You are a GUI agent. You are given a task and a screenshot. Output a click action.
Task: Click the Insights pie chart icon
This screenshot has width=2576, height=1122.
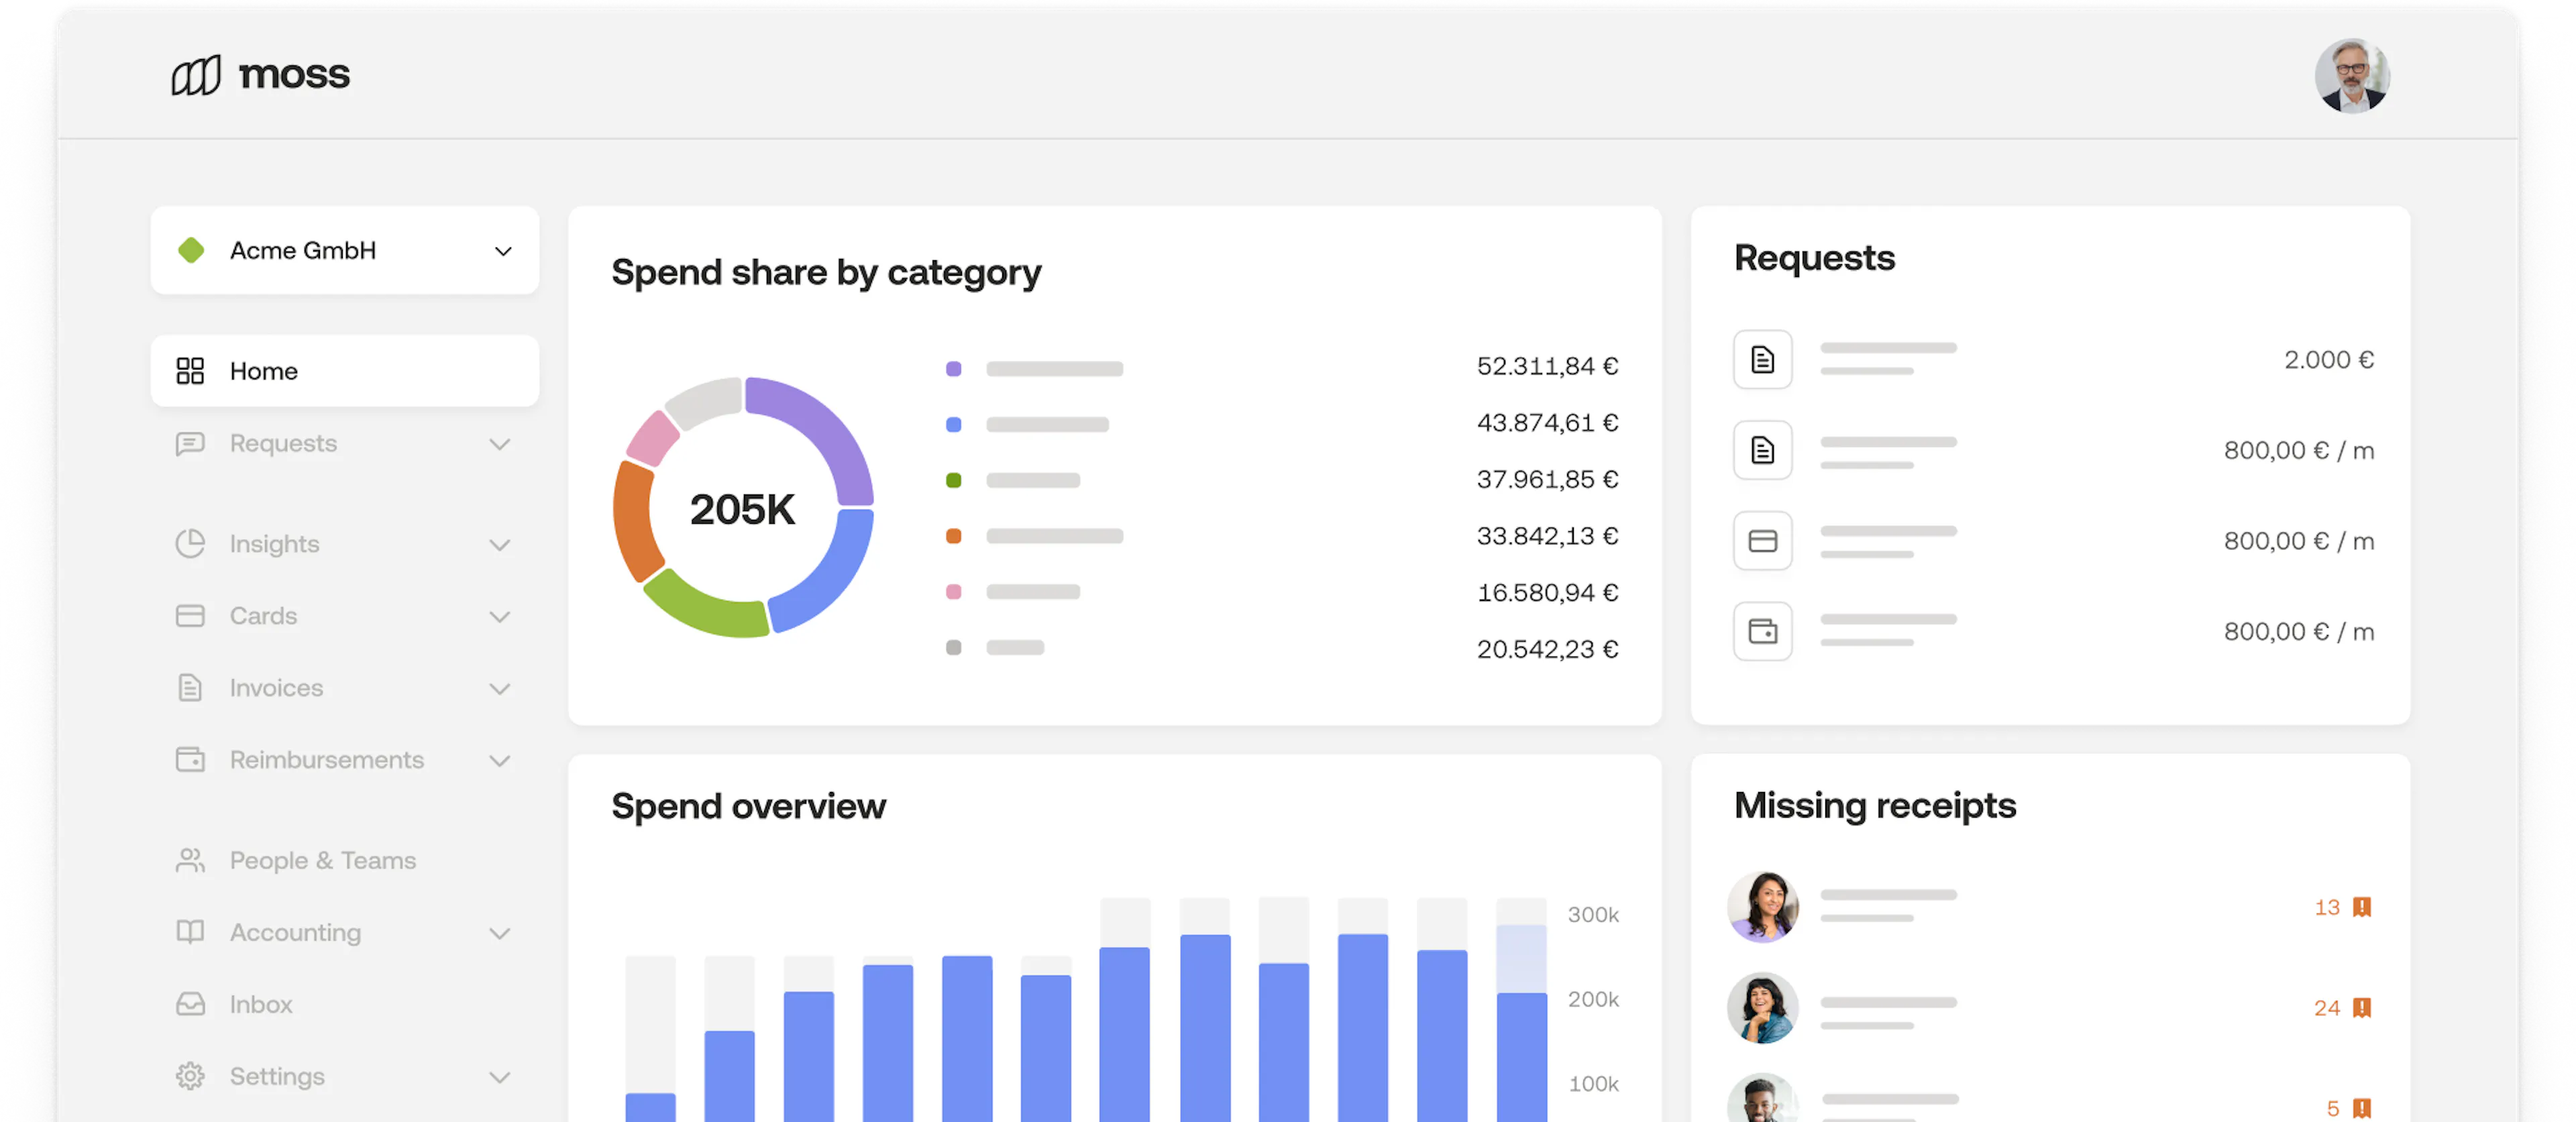pyautogui.click(x=190, y=544)
